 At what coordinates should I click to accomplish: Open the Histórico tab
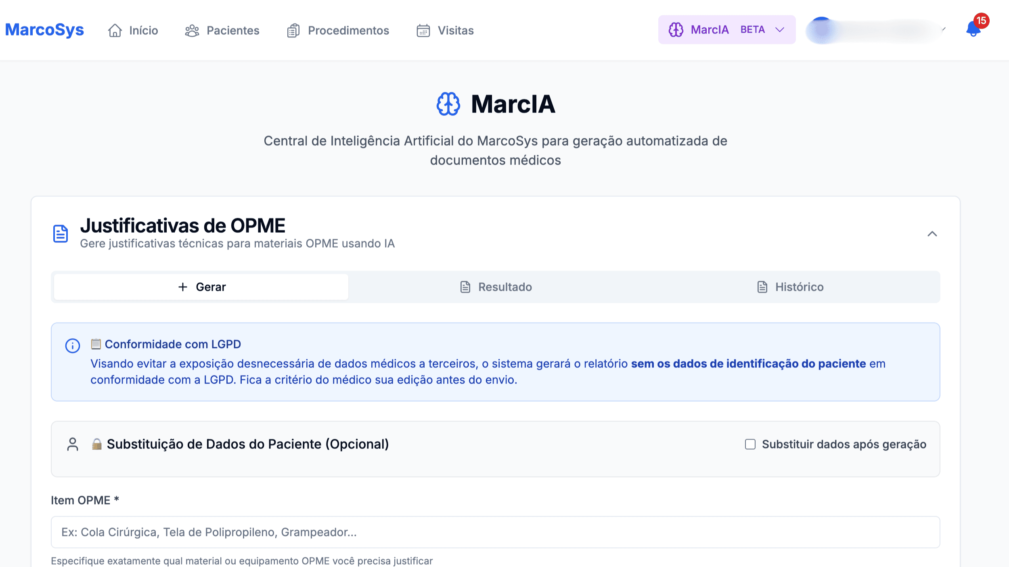pyautogui.click(x=791, y=287)
